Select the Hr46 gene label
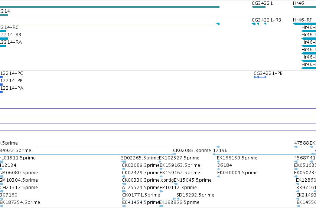Viewport: 316px width, 208px height. [298, 3]
